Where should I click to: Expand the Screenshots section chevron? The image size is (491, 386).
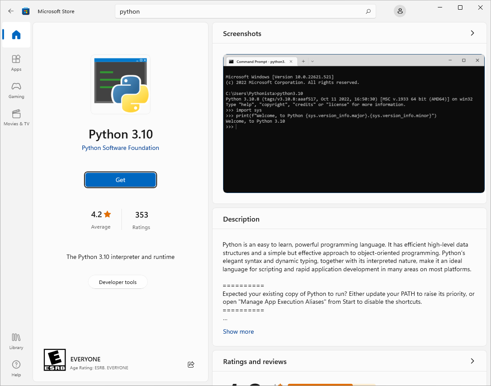click(473, 33)
